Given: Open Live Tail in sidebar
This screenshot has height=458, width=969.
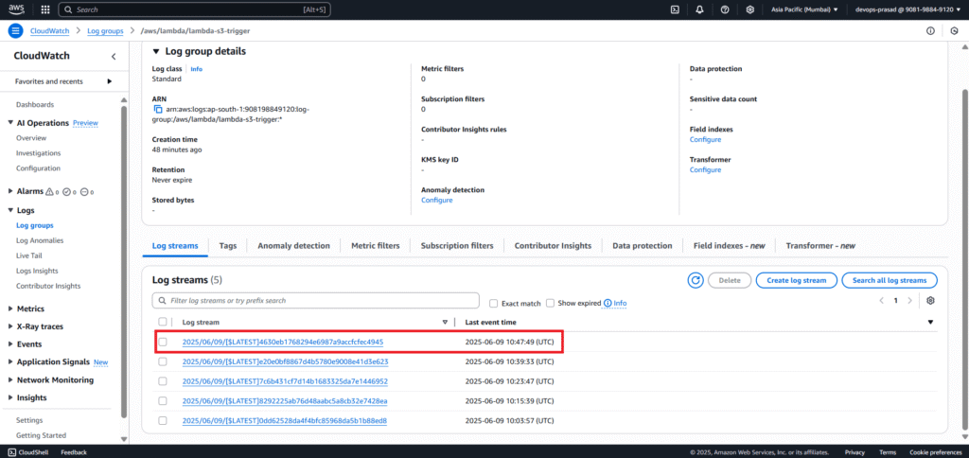Looking at the screenshot, I should tap(29, 255).
